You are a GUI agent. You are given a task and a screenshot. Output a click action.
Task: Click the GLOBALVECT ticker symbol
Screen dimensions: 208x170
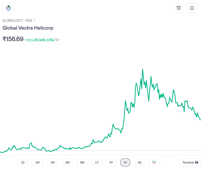tap(12, 21)
